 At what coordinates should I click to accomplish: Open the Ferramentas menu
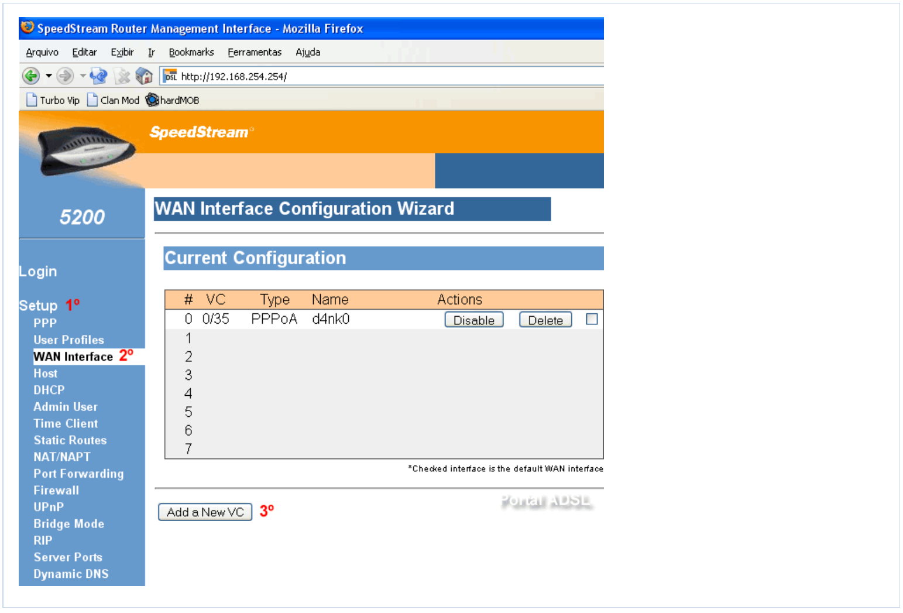[x=255, y=52]
